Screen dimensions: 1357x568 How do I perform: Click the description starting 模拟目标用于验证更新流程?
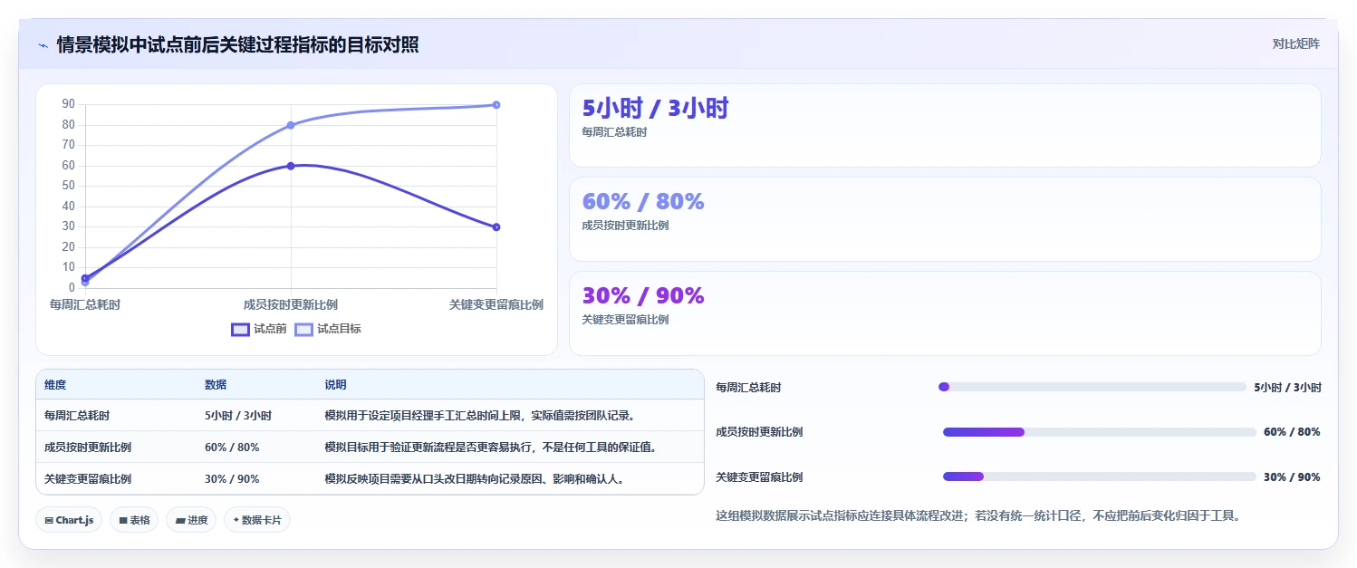pos(491,448)
